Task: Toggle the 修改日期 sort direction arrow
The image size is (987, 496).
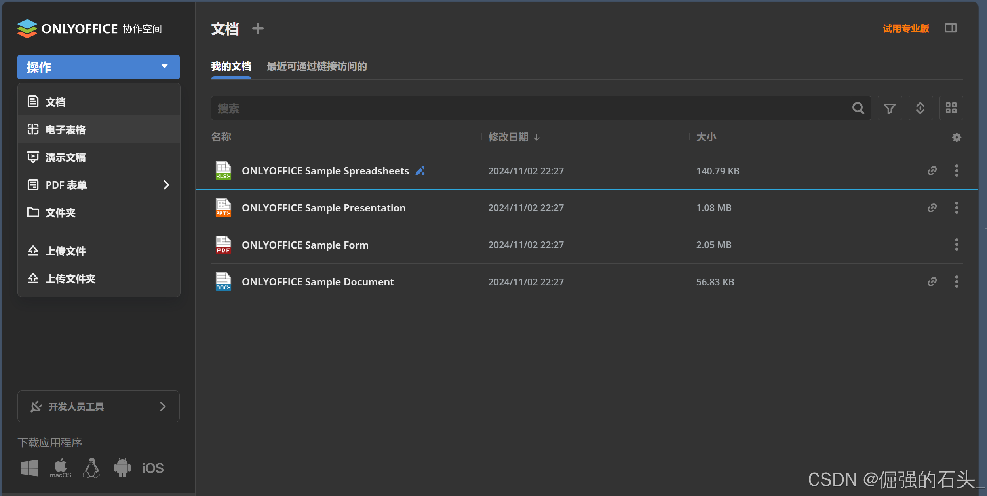Action: point(537,137)
